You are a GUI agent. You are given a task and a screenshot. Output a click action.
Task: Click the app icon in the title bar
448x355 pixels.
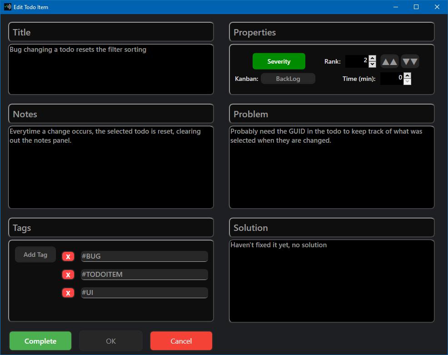click(x=7, y=7)
